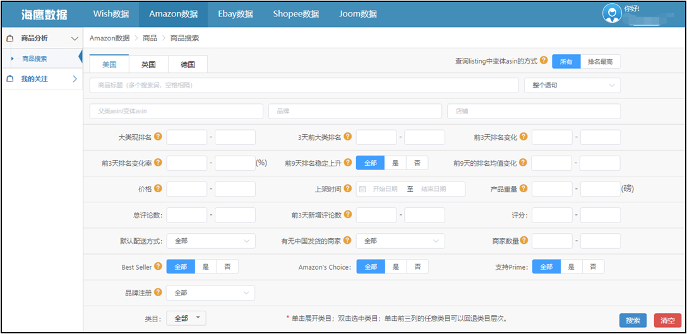Click help icon beside 品牌注册

pyautogui.click(x=158, y=292)
